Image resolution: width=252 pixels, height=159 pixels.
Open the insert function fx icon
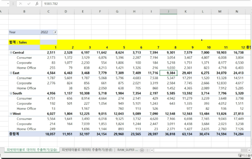pos(37,4)
